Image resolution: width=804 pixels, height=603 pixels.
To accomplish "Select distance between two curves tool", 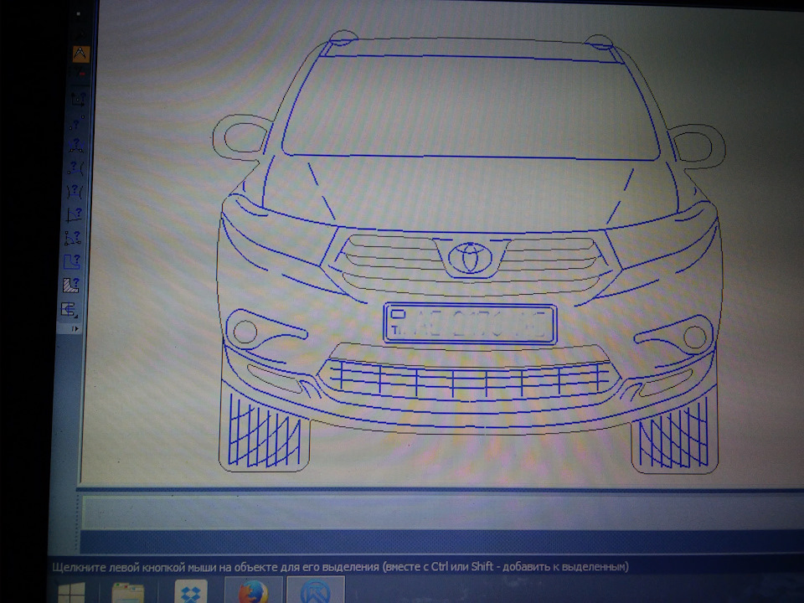I will pyautogui.click(x=75, y=191).
